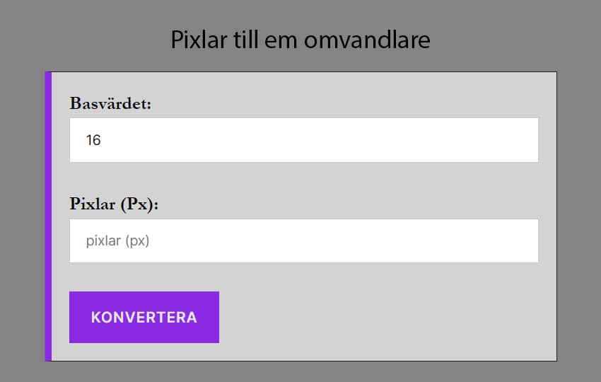Click the "Pixlar till em omvandlare" heading

click(x=300, y=40)
